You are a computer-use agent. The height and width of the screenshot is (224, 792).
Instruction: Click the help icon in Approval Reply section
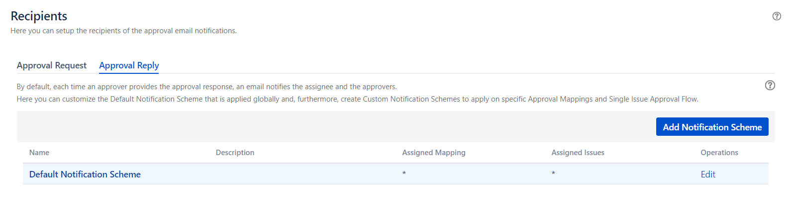pos(770,85)
